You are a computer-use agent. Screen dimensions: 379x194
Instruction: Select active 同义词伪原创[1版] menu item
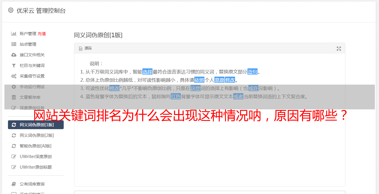(x=36, y=125)
